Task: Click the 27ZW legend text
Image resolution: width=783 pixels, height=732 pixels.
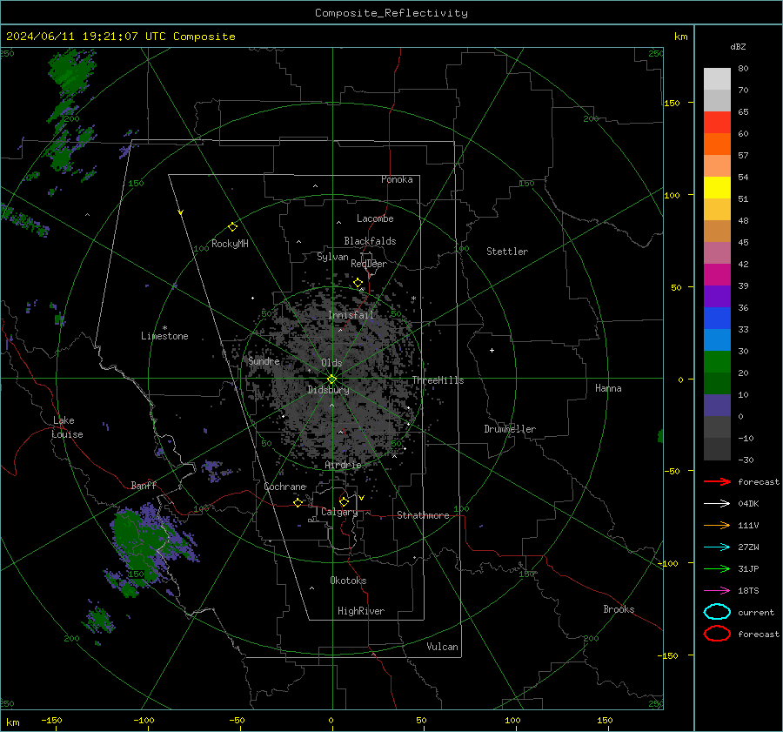Action: [x=748, y=547]
